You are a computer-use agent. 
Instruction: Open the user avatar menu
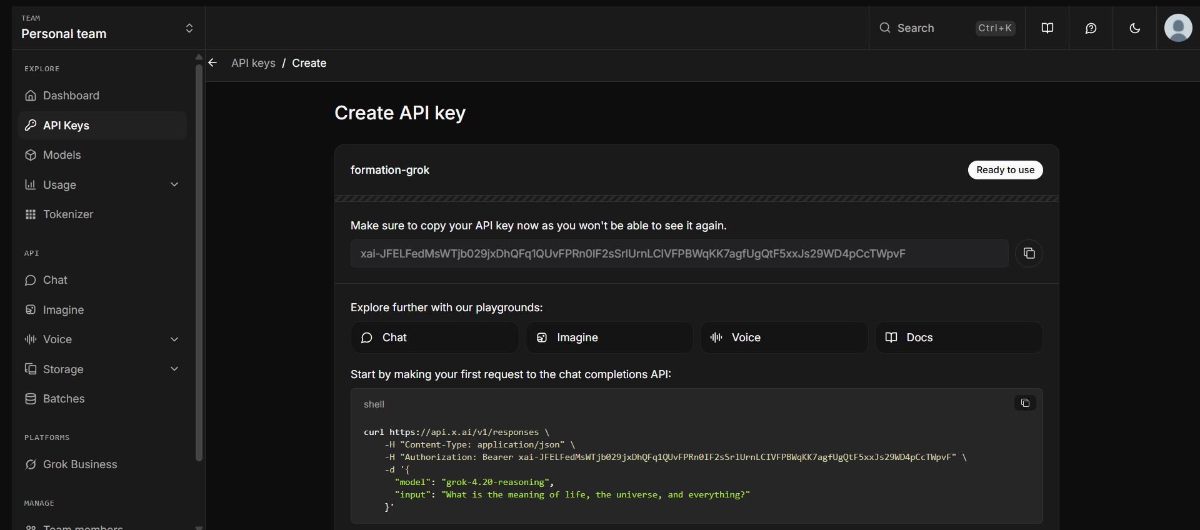coord(1178,28)
